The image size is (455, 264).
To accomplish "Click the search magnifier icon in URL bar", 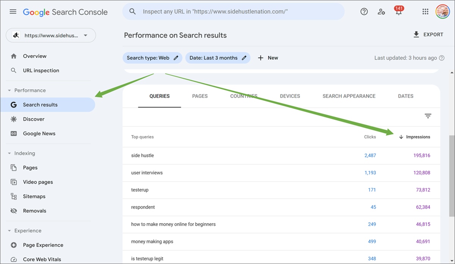I will pos(132,12).
